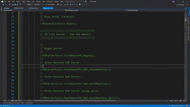Click the "// Regex parser." comment line
The height and width of the screenshot is (107, 190).
coord(52,48)
